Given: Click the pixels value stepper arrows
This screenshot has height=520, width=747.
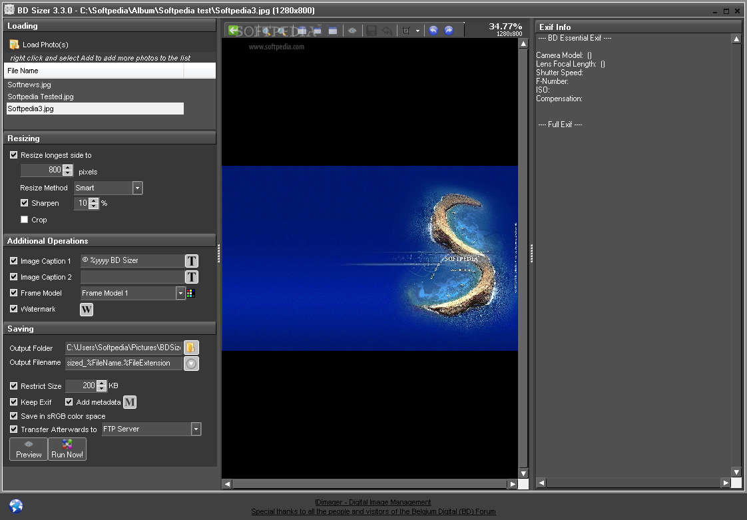Looking at the screenshot, I should tap(68, 170).
